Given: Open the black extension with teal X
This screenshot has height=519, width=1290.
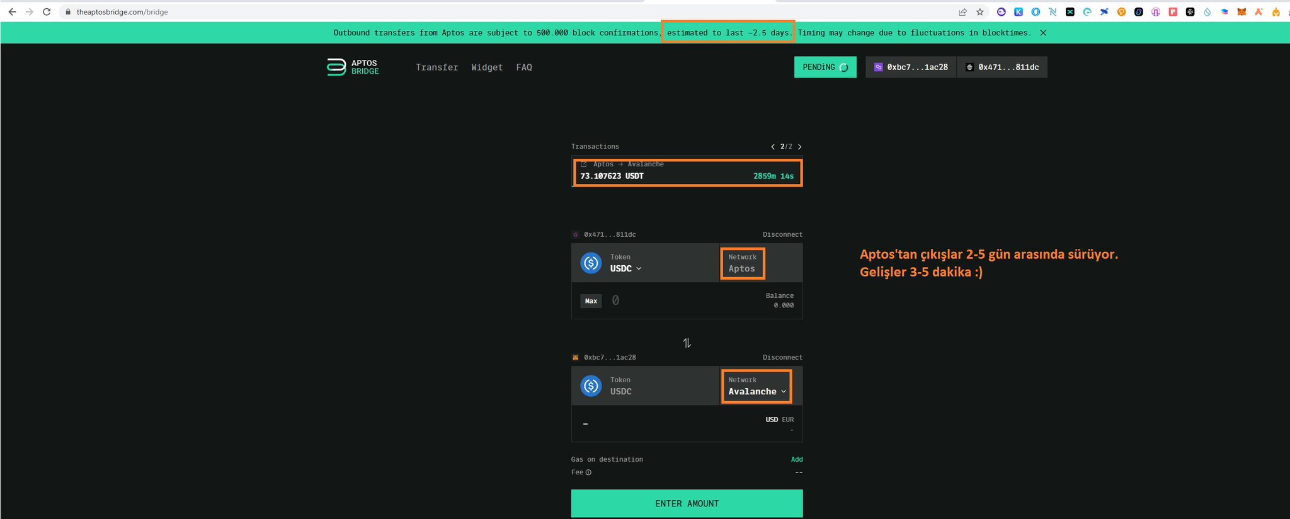Looking at the screenshot, I should coord(1070,12).
